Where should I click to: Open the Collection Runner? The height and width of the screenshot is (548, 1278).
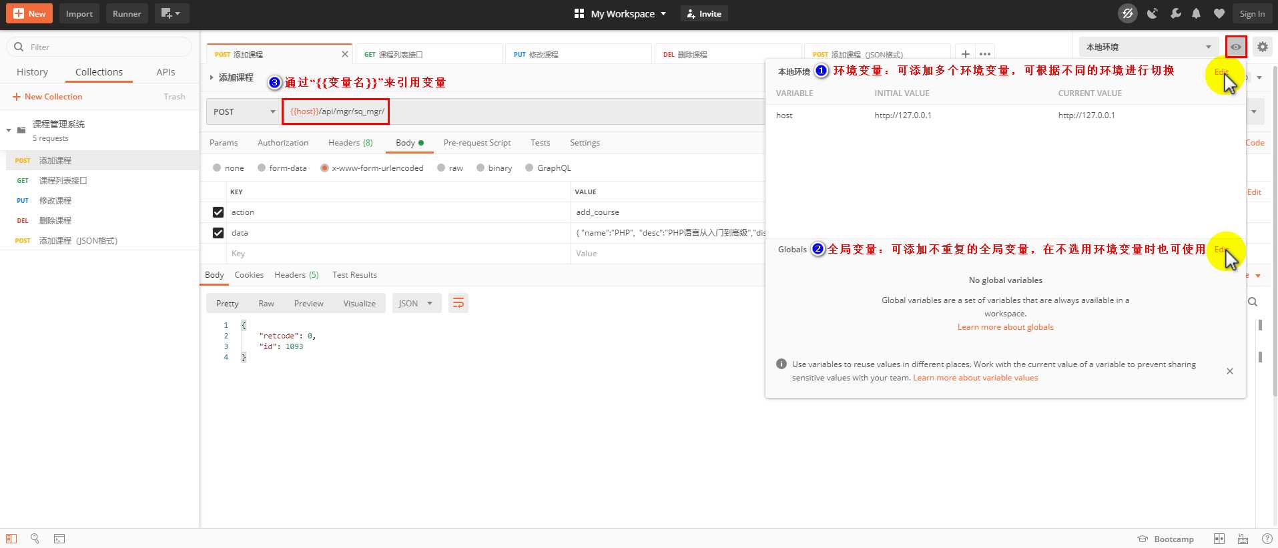coord(127,13)
